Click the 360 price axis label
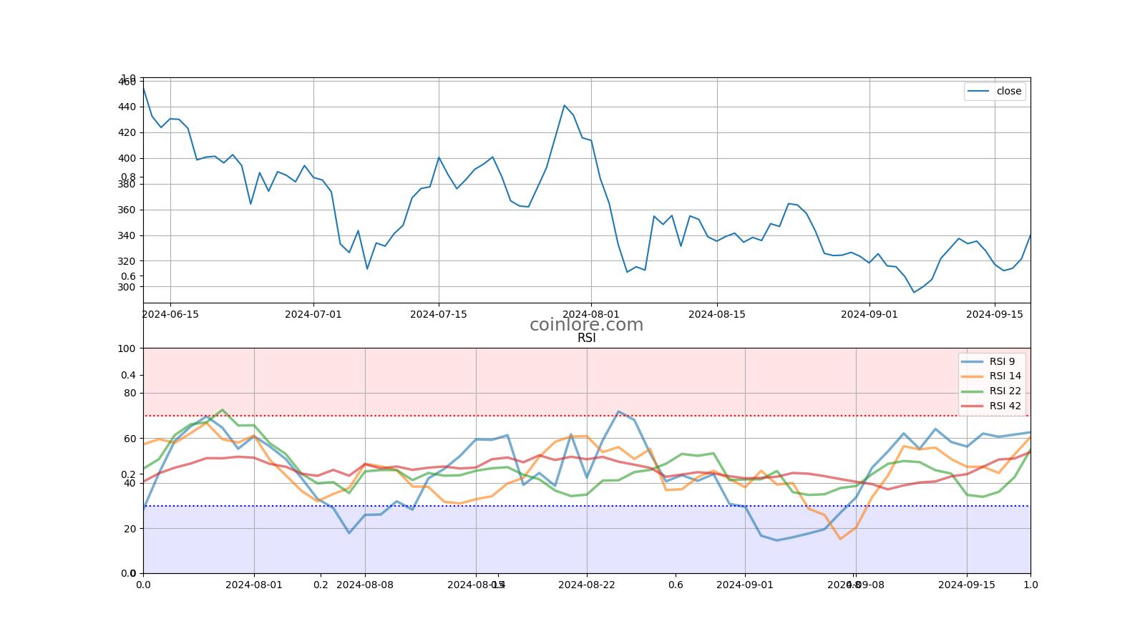 tap(127, 210)
